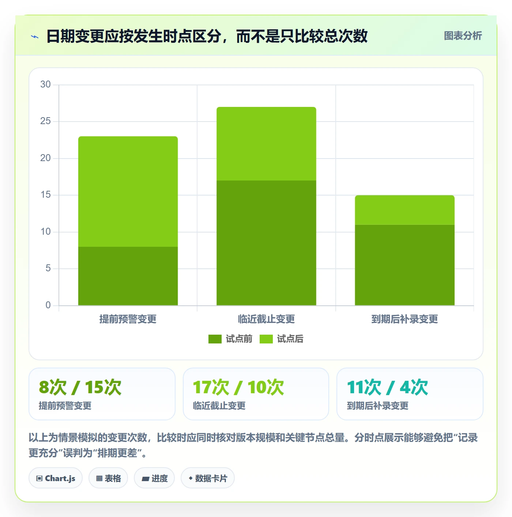The width and height of the screenshot is (512, 517).
Task: Click the dark green 临近截止变更 bar segment
Action: pos(266,243)
